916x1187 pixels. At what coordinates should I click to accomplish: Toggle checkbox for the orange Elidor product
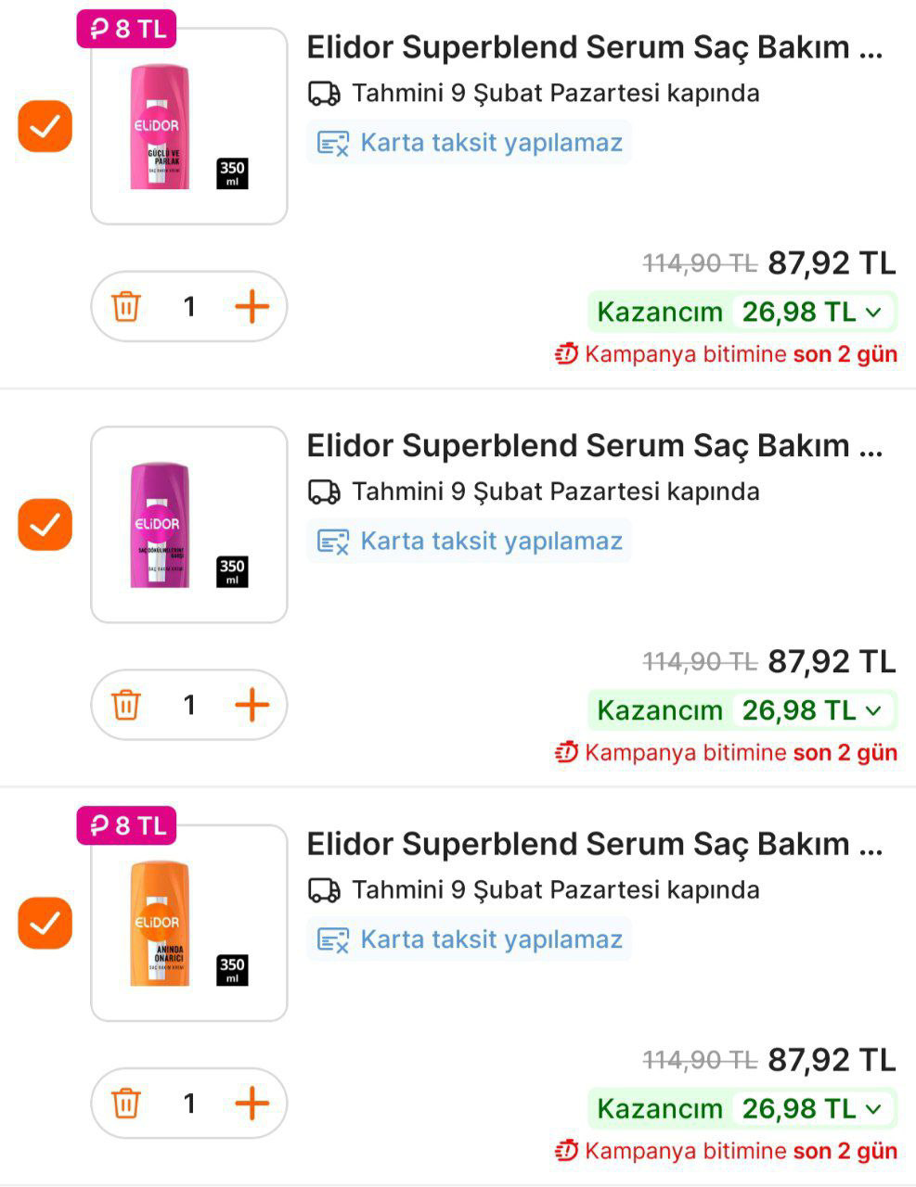(x=45, y=923)
